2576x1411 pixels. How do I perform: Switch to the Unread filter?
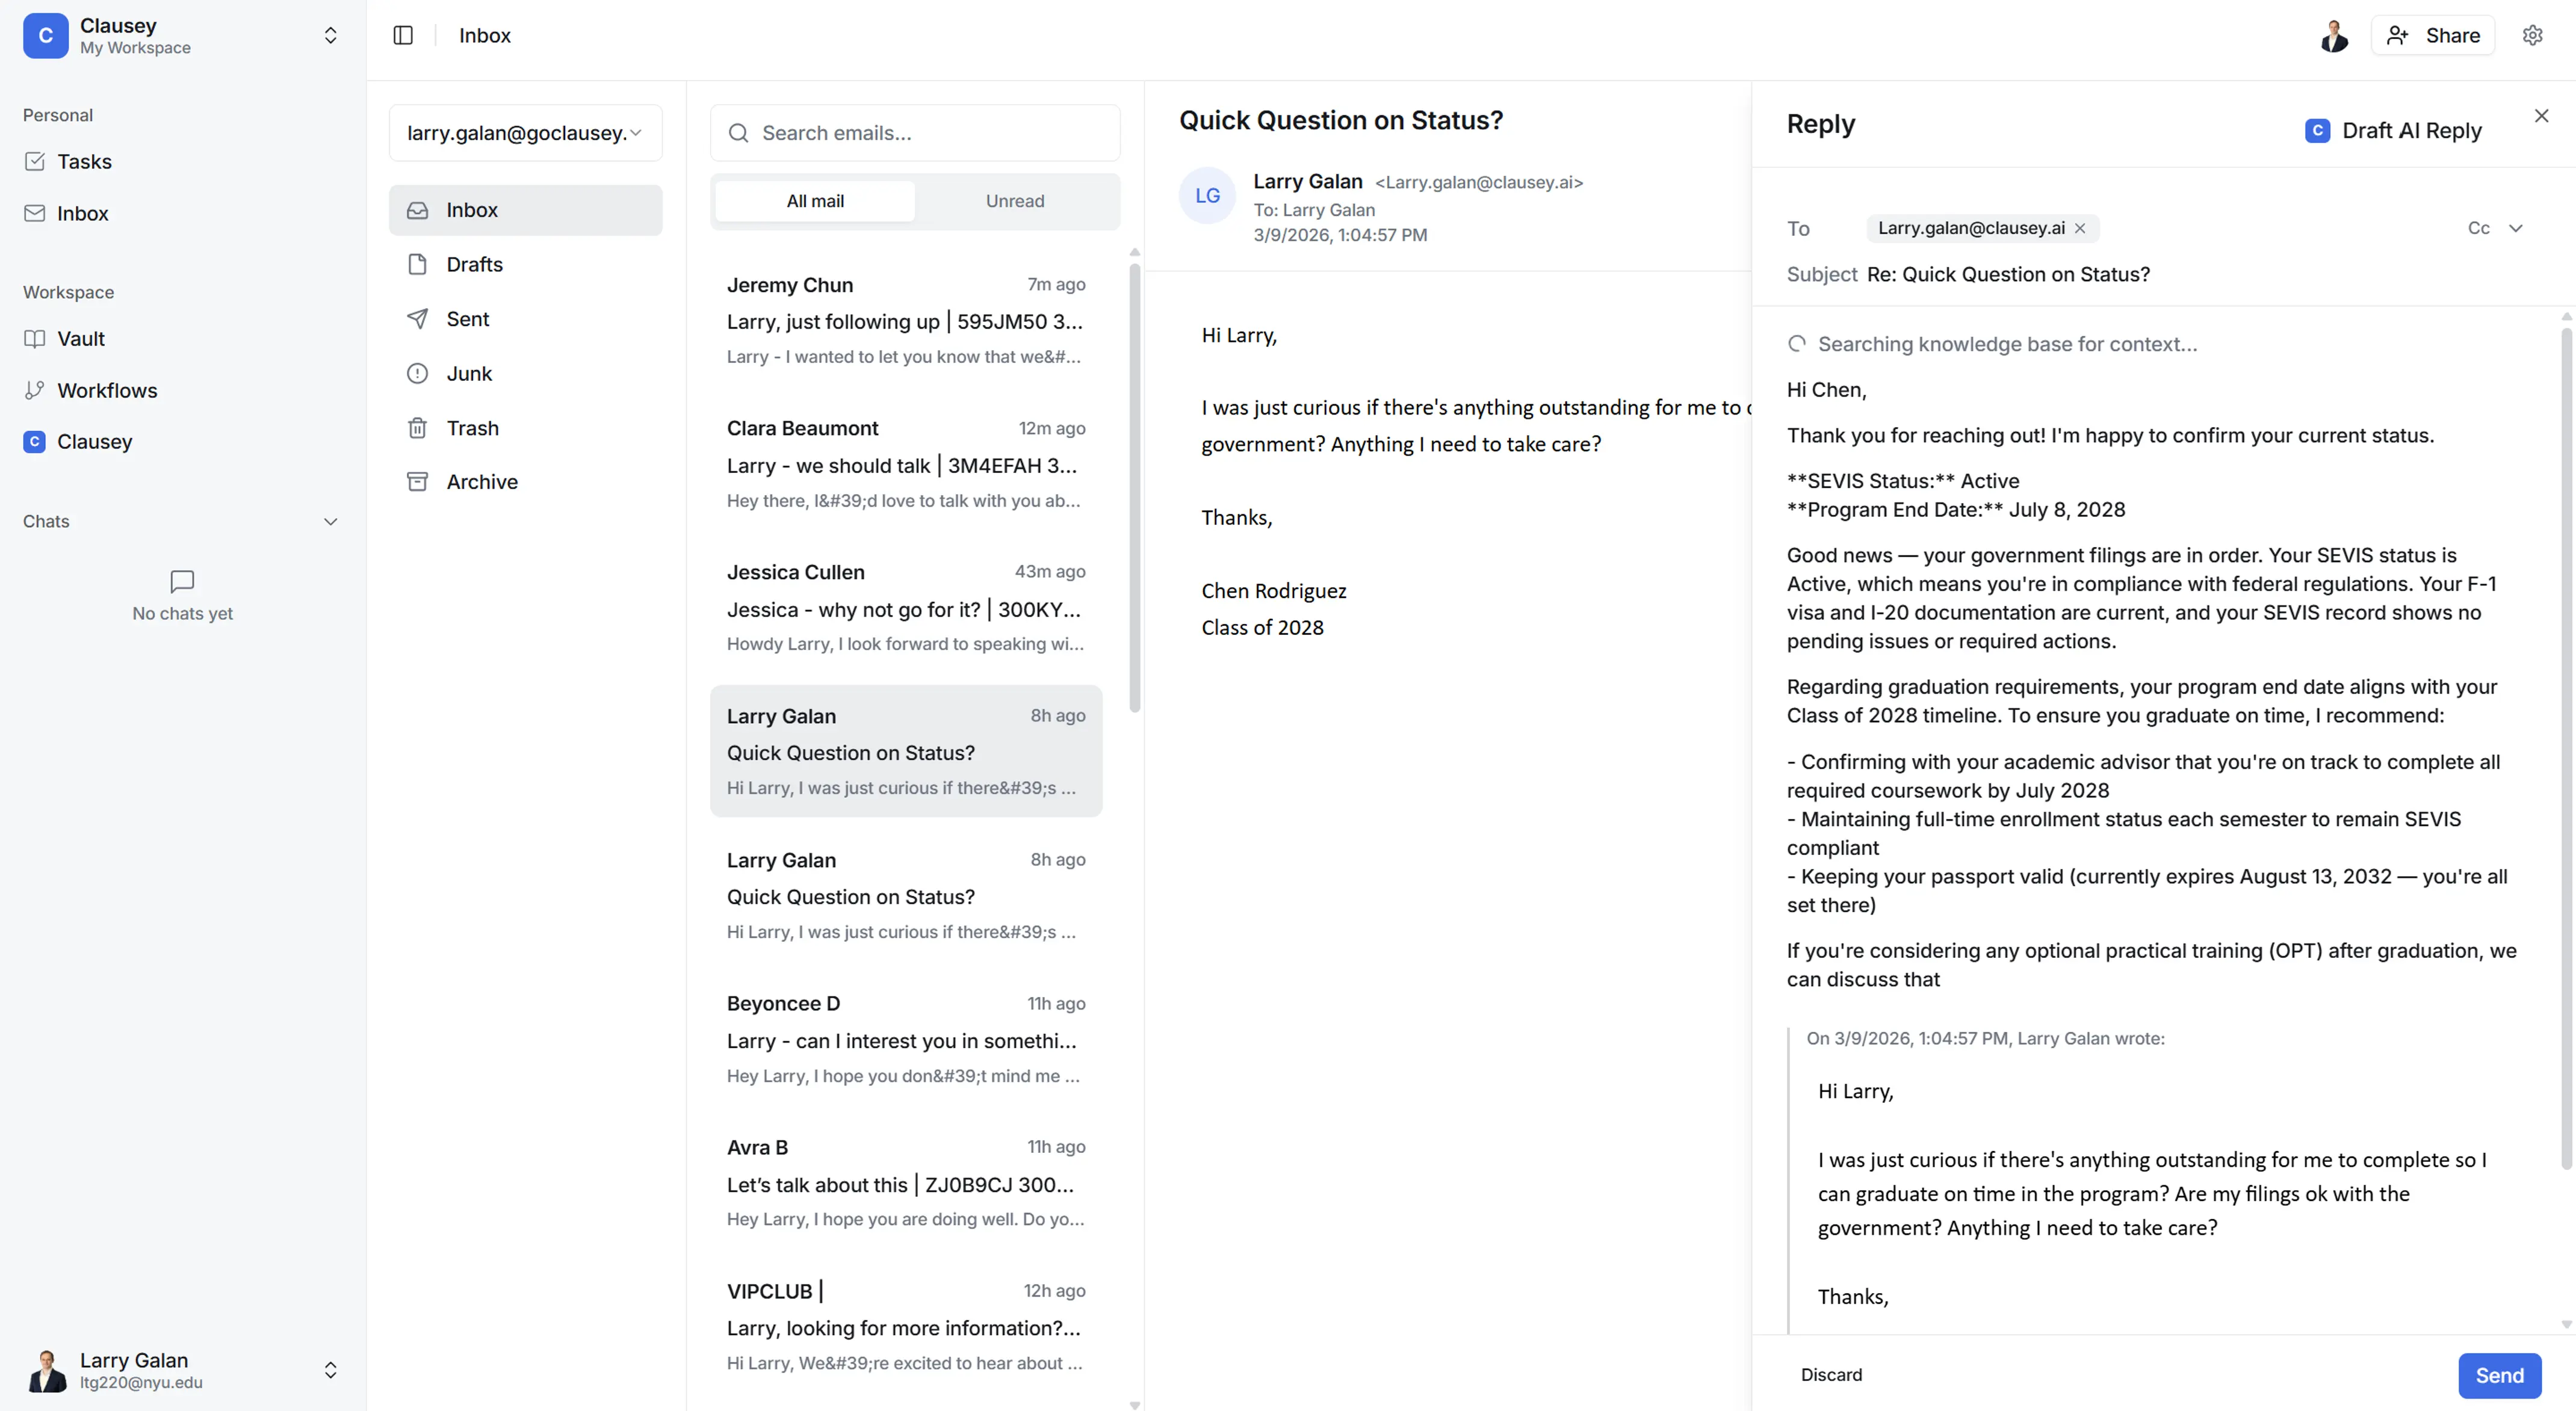(x=1014, y=200)
